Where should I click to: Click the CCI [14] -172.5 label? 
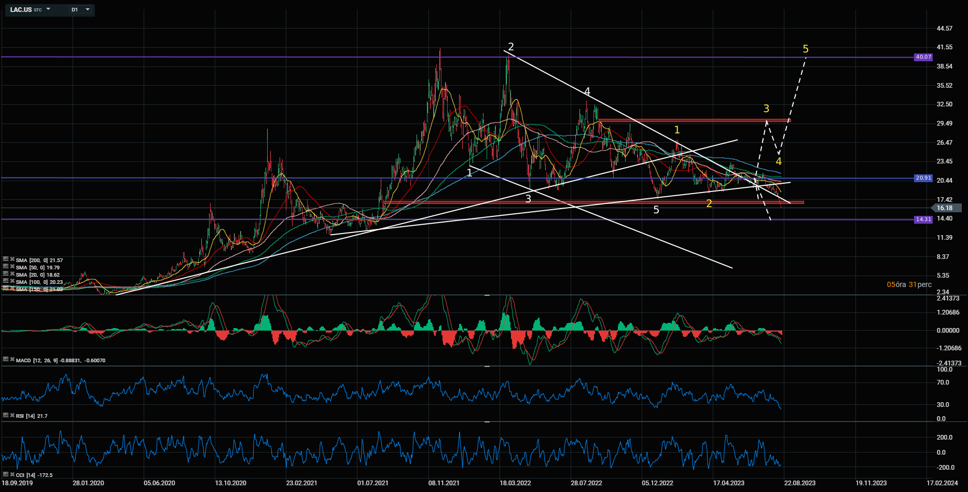click(x=34, y=475)
